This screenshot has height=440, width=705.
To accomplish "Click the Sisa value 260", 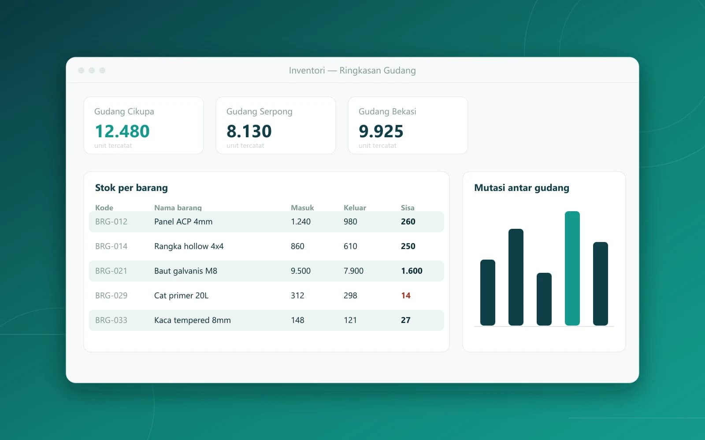I will coord(408,222).
